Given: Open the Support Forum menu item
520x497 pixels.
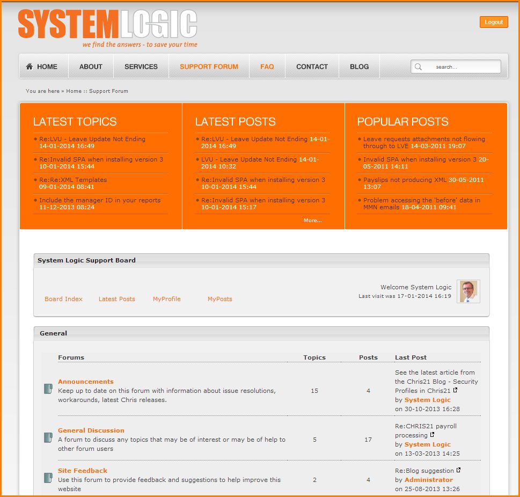Looking at the screenshot, I should click(x=209, y=67).
